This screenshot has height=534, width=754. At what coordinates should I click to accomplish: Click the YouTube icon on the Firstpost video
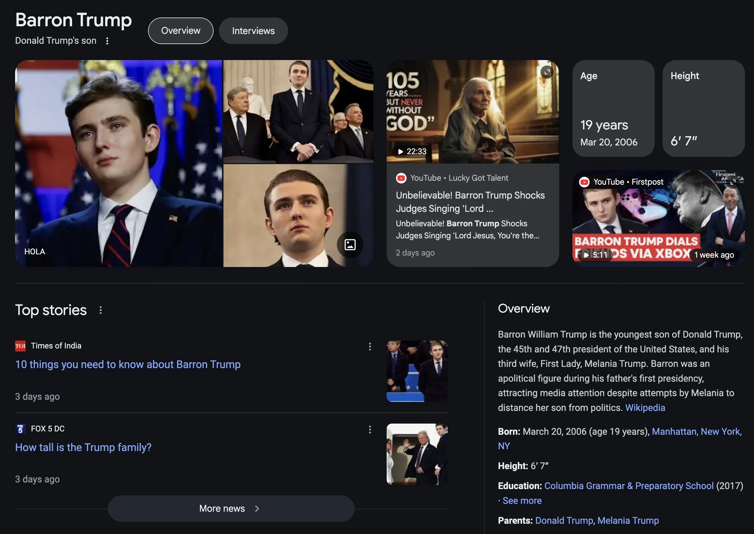click(584, 182)
